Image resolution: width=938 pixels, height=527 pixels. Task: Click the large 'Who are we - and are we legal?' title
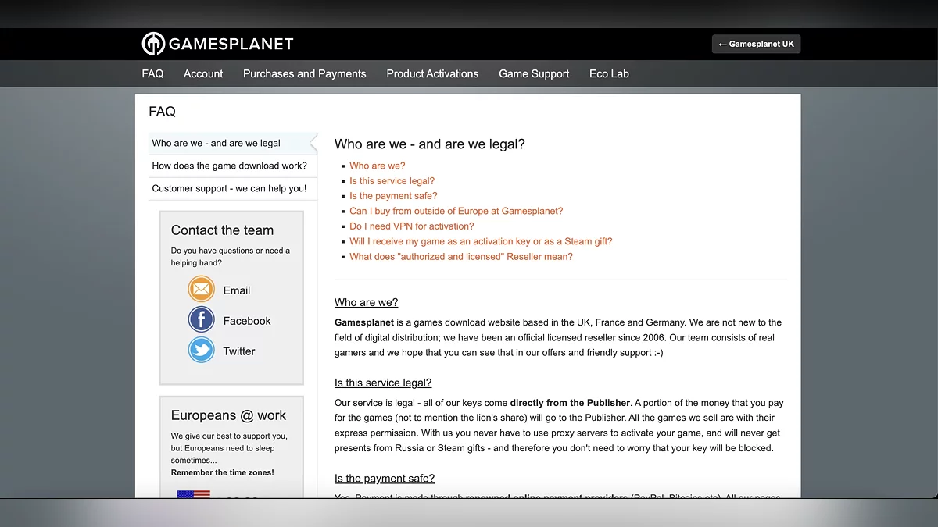[430, 144]
